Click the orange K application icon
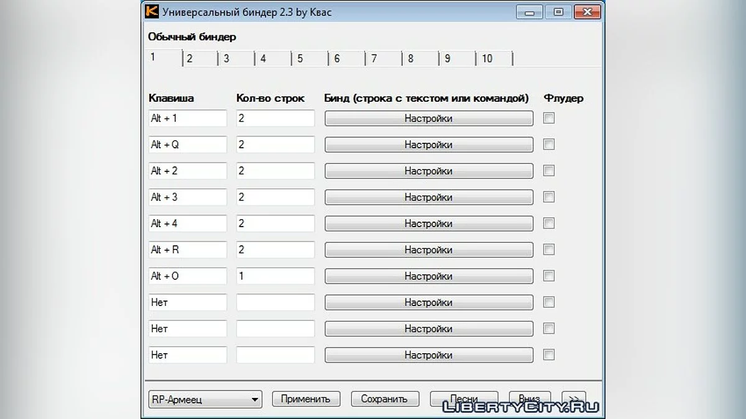The image size is (746, 419). click(151, 11)
